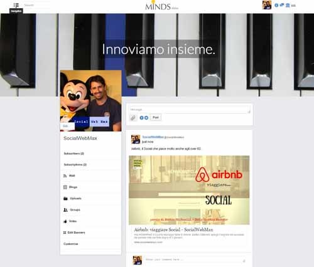Click the post author avatar
The image size is (314, 267).
click(136, 139)
